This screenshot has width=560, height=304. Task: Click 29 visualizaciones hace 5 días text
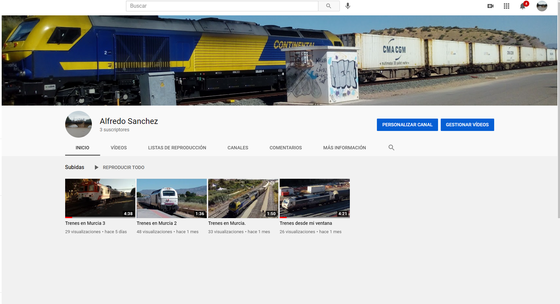(96, 232)
